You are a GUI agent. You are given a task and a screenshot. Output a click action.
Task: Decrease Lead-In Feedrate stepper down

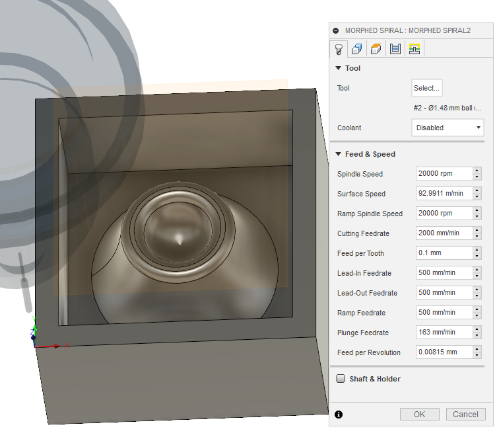click(x=477, y=276)
